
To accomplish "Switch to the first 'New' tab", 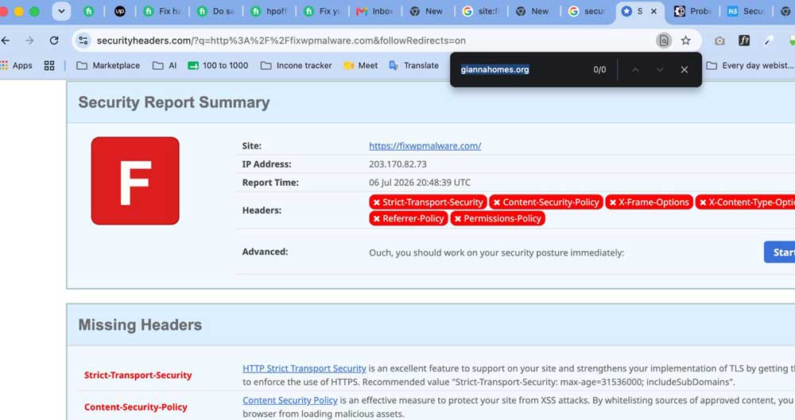I will (x=427, y=11).
